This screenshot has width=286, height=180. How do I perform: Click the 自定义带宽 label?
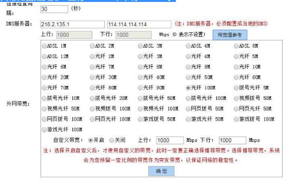[x=68, y=140]
